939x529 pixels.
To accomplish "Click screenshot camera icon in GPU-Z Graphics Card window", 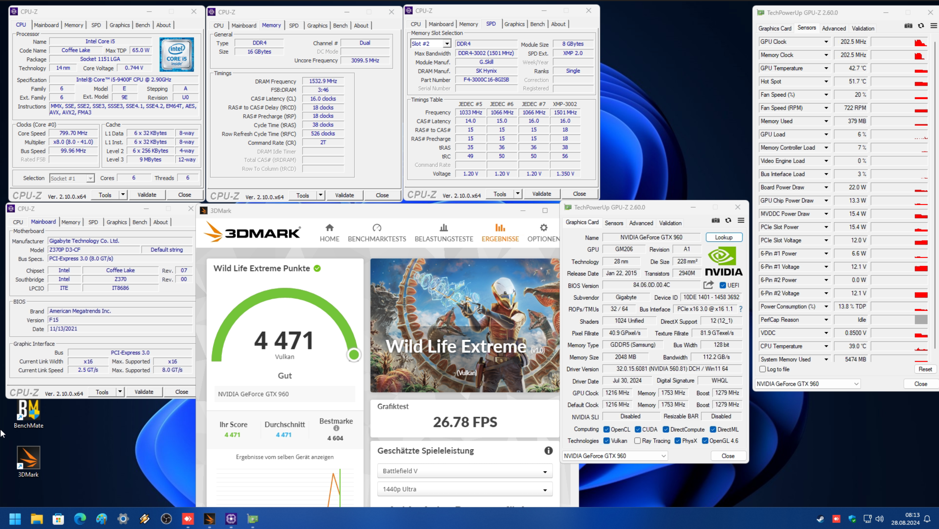I will tap(715, 220).
